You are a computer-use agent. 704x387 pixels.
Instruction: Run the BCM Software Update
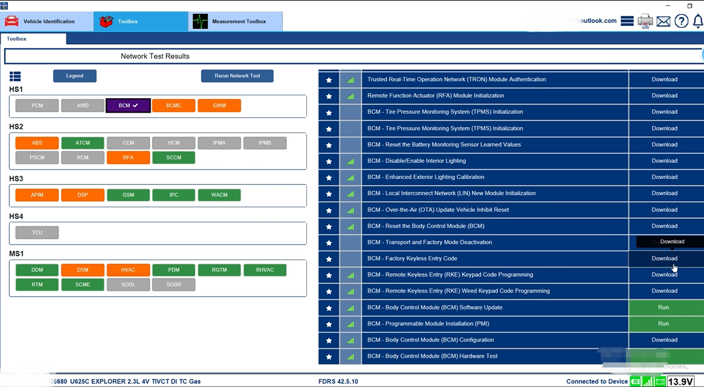click(x=663, y=307)
